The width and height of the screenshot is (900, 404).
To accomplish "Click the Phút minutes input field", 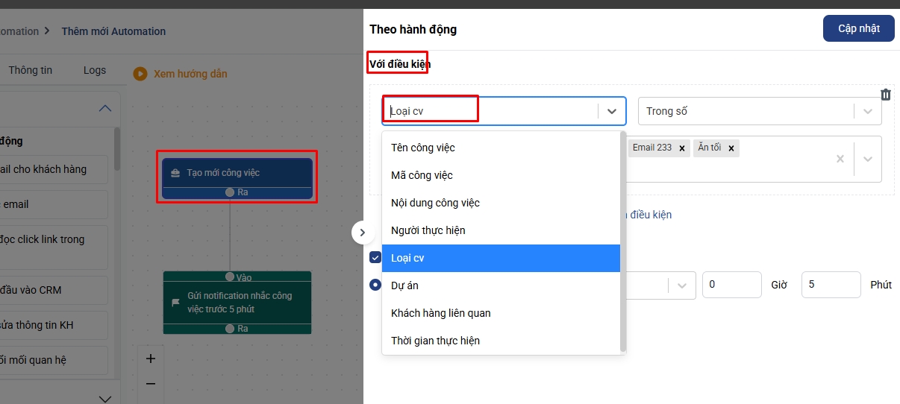I will point(831,285).
